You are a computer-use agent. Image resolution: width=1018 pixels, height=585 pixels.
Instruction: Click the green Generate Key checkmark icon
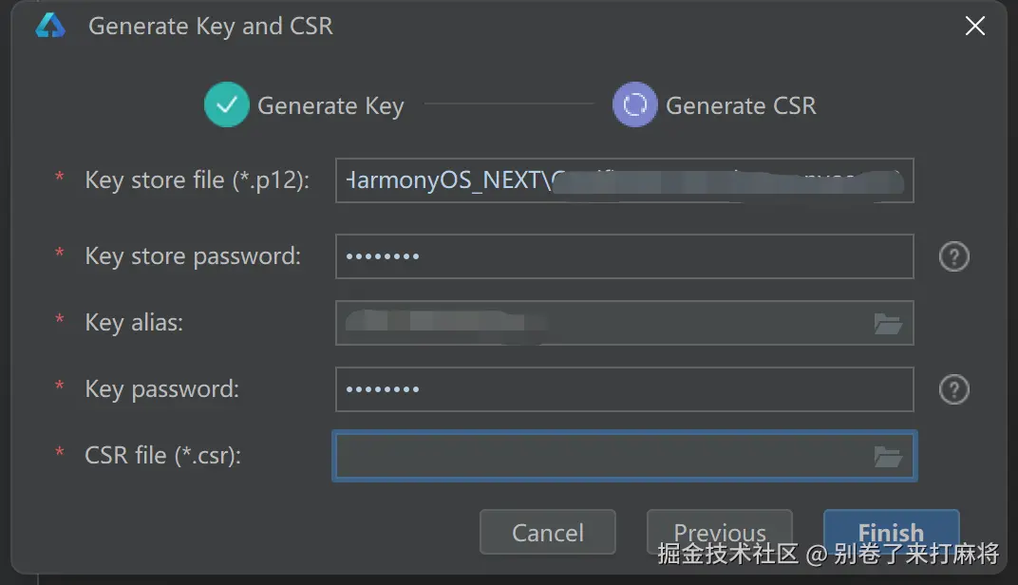[x=226, y=105]
